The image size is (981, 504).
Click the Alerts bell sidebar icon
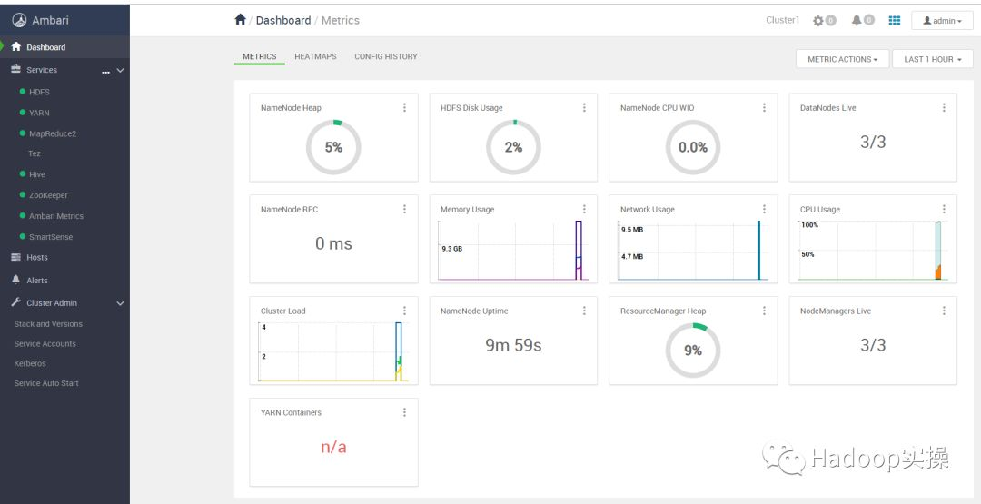pos(16,280)
